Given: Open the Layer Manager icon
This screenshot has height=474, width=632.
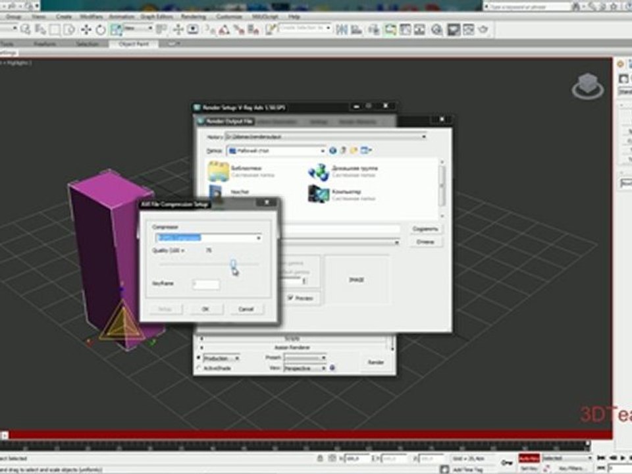Looking at the screenshot, I should click(x=374, y=30).
